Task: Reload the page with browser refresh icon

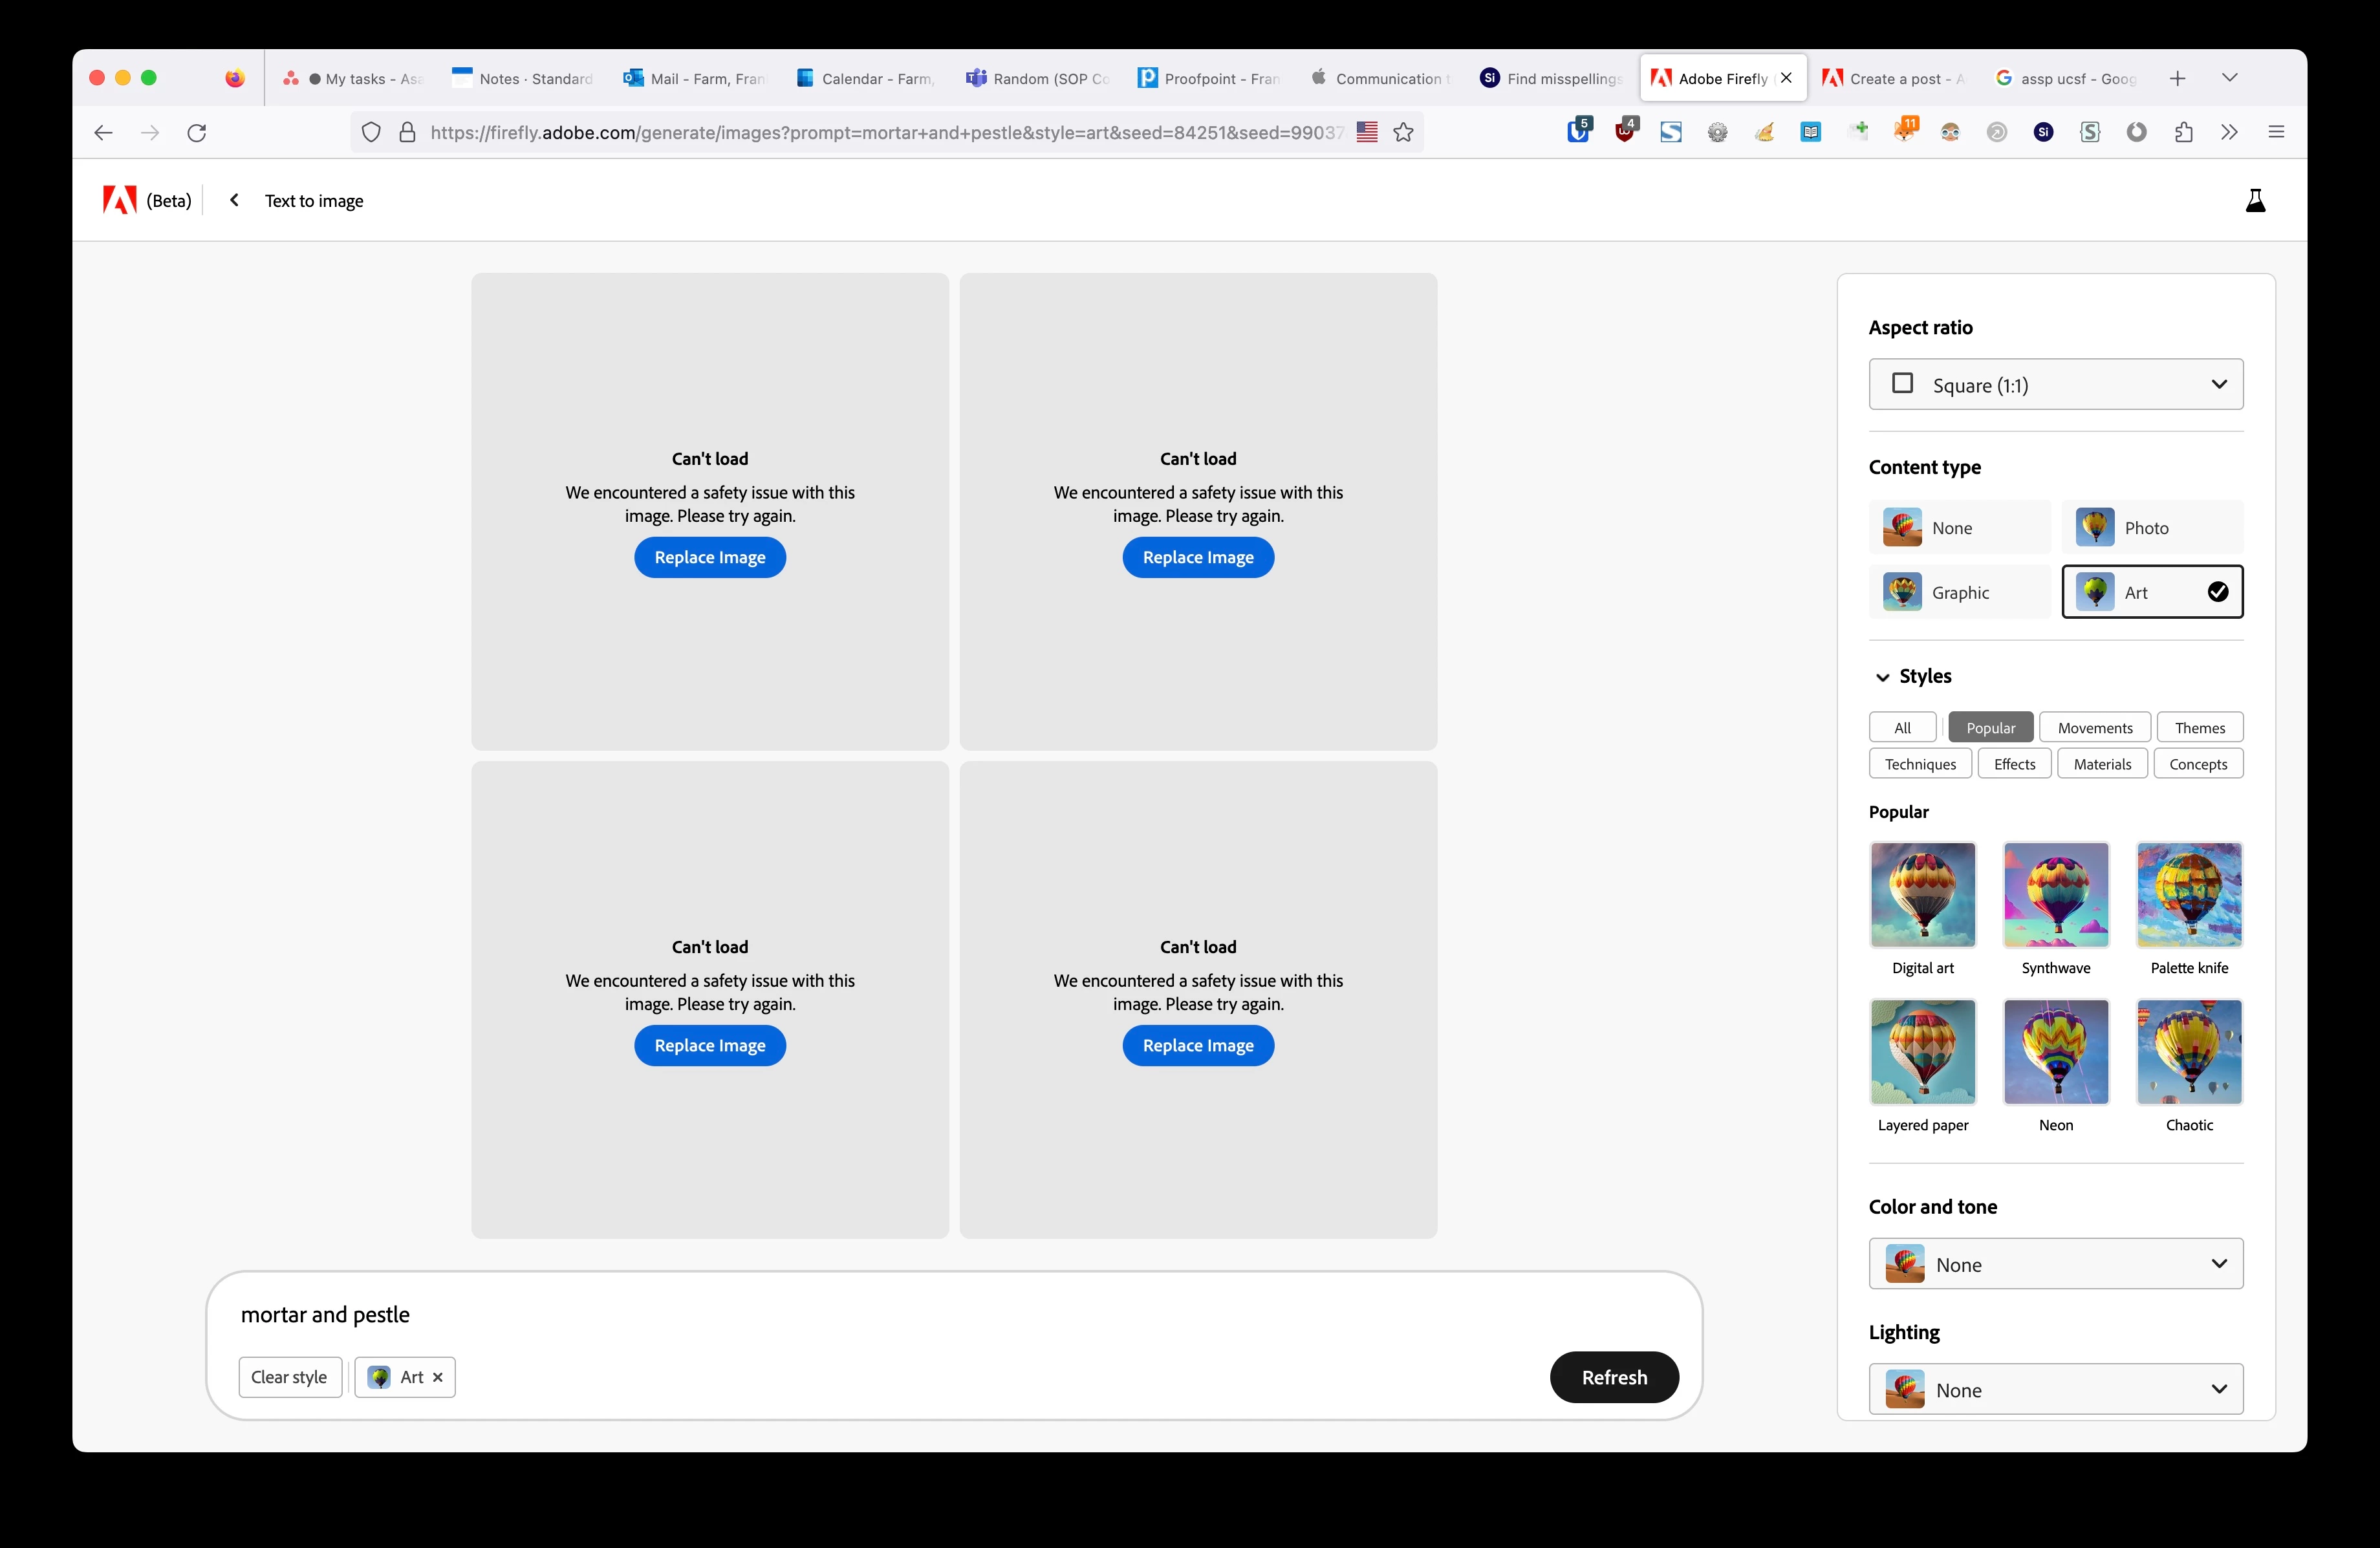Action: coord(197,132)
